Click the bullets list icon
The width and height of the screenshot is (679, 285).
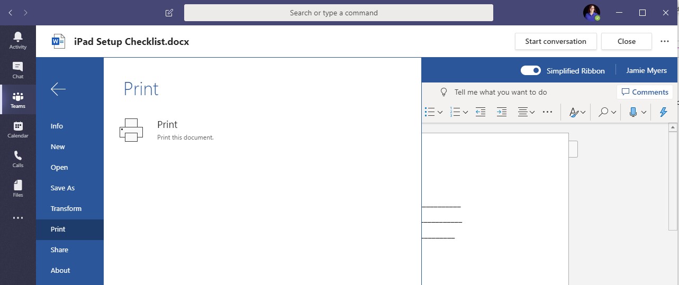(x=430, y=112)
